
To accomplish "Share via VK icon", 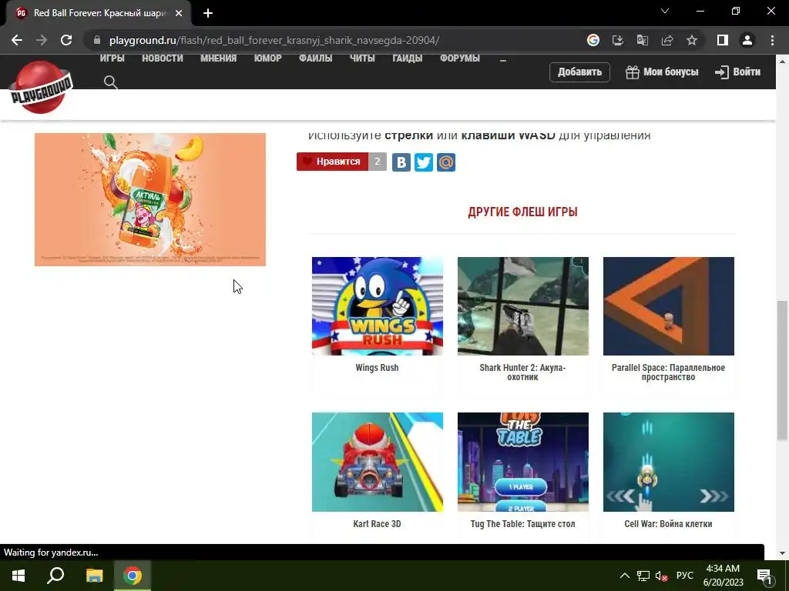I will tap(401, 162).
